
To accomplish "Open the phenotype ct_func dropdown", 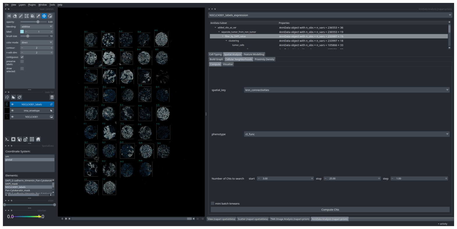I will 347,134.
